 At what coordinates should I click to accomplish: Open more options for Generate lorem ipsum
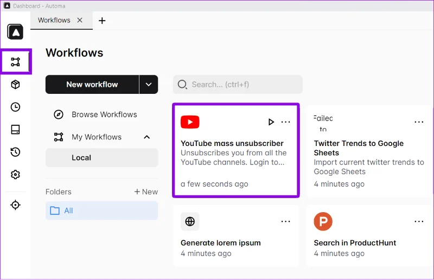pos(286,221)
